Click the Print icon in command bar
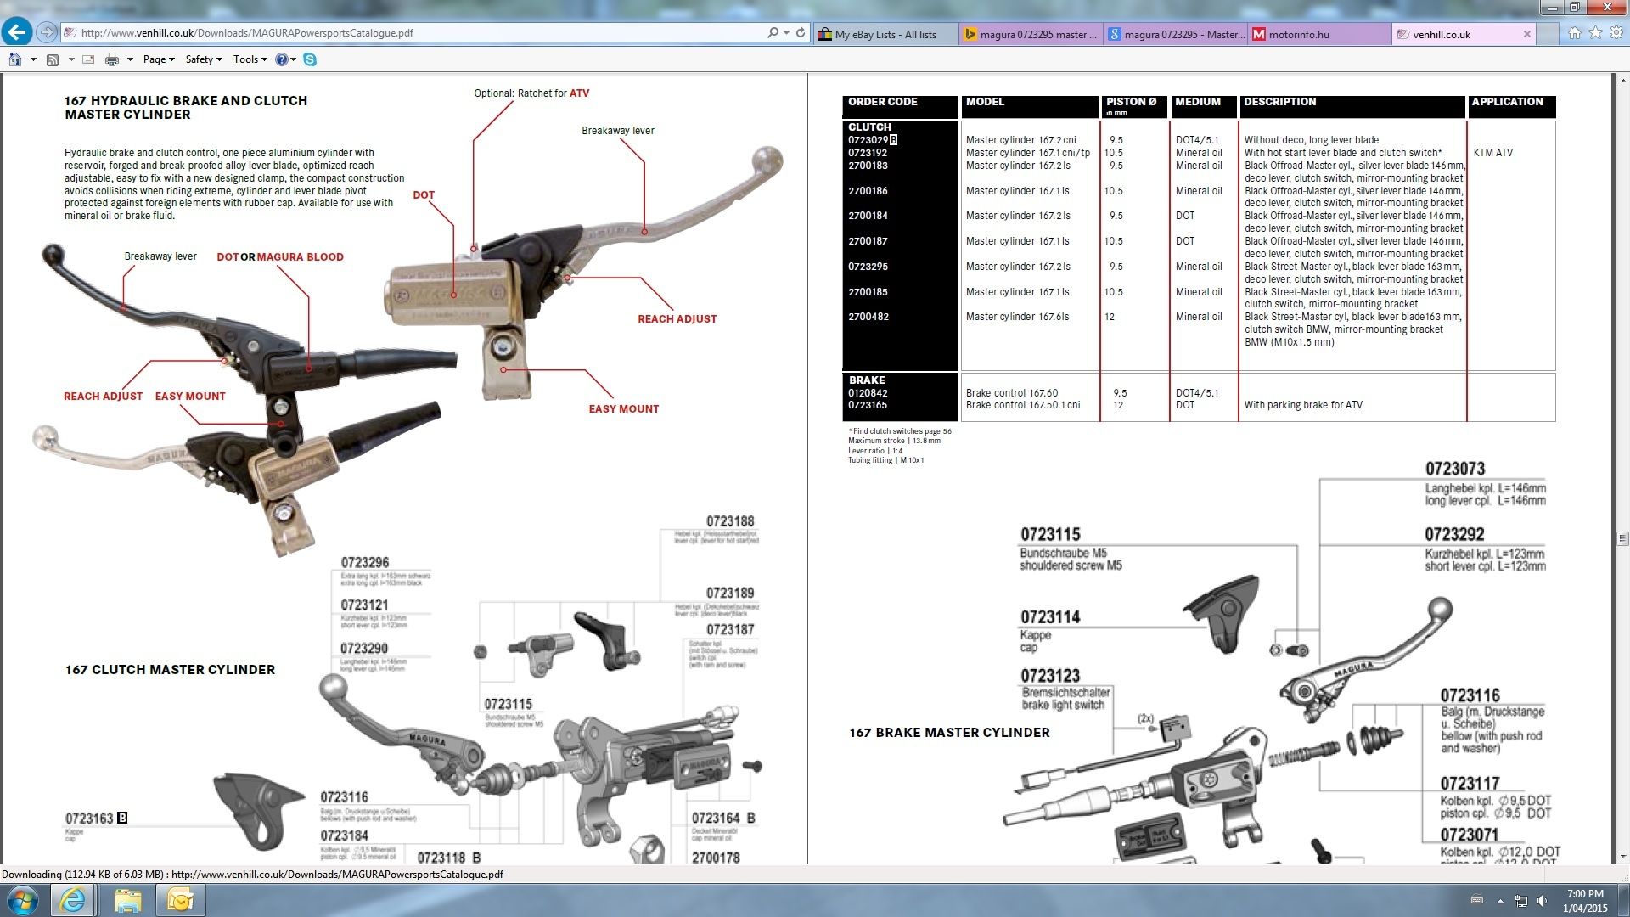The height and width of the screenshot is (917, 1630). click(112, 59)
